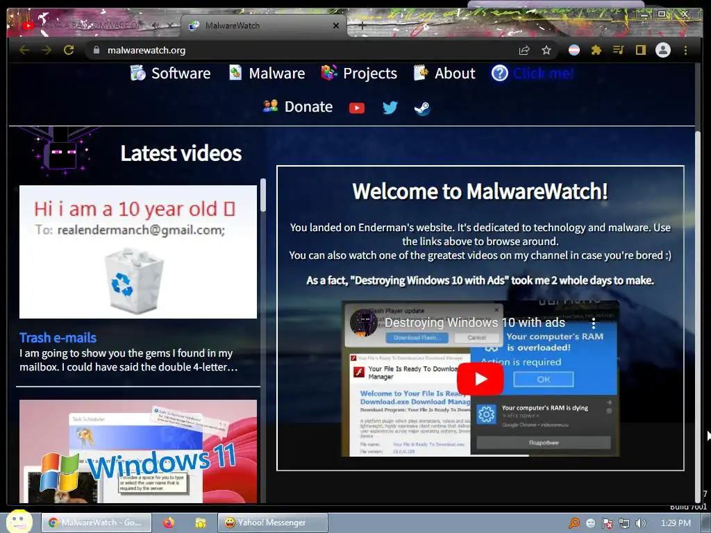Open a new browser tab
Screen dimensions: 711x533
coord(362,26)
